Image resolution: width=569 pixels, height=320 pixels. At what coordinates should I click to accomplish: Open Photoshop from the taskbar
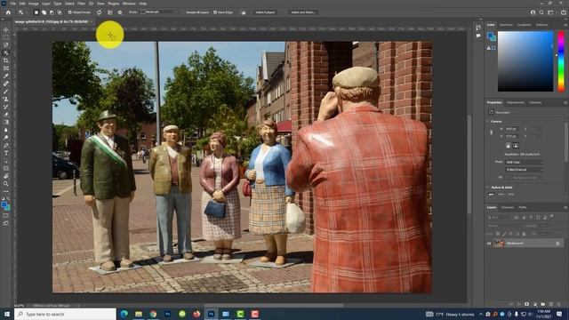coord(212,314)
